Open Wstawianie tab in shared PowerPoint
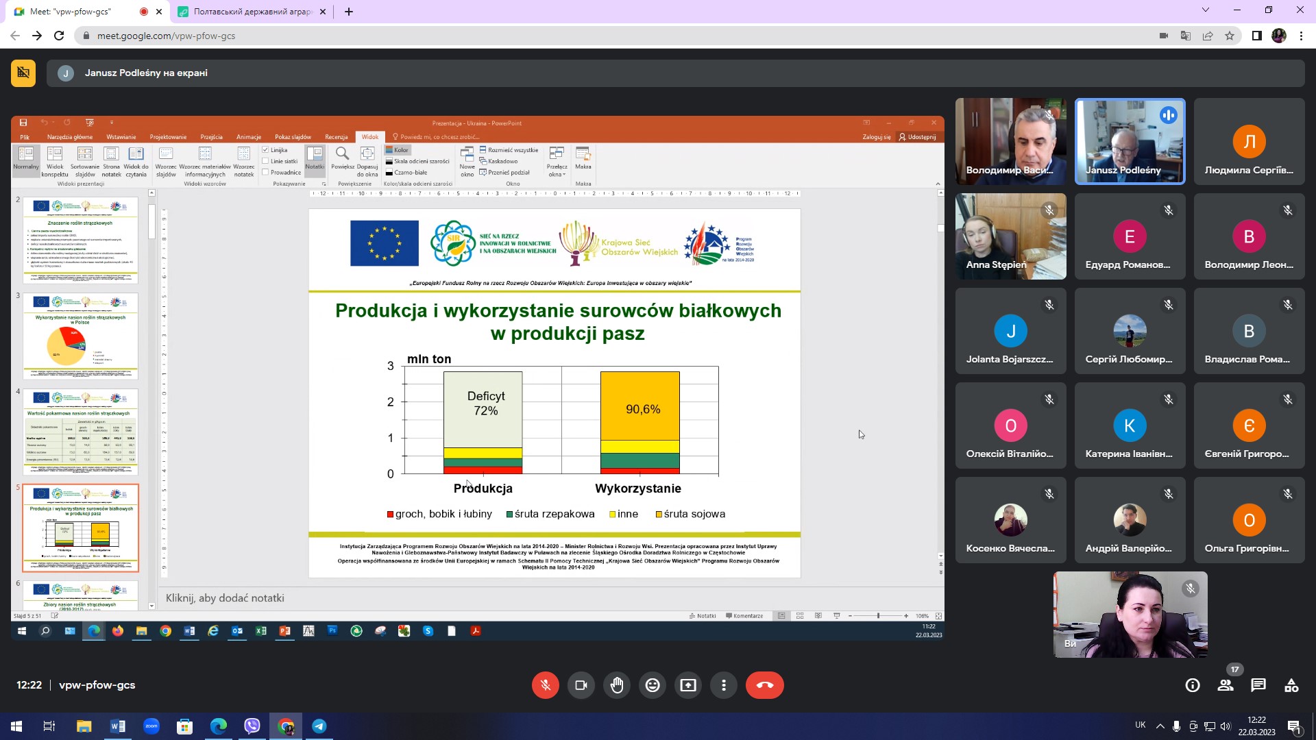 point(121,137)
